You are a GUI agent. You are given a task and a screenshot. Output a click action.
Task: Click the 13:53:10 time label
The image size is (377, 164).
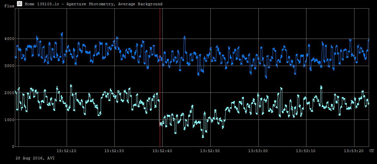point(306,151)
